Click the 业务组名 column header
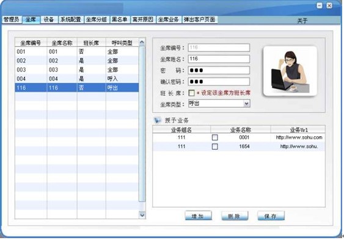This screenshot has height=240, width=344. click(x=181, y=129)
